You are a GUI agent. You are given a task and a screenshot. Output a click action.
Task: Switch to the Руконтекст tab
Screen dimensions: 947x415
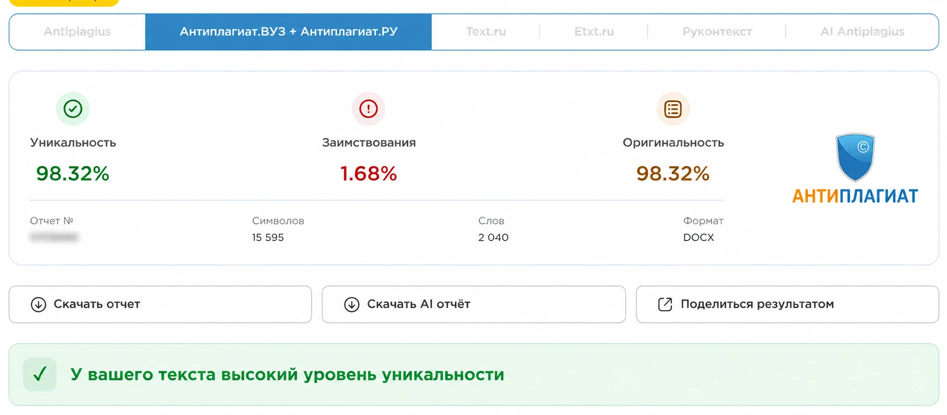click(717, 31)
